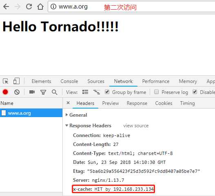
Task: Go back with the browser back arrow
Action: pyautogui.click(x=6, y=7)
